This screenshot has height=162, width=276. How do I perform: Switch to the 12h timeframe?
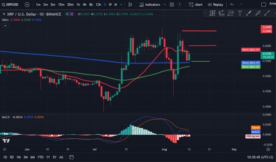[x=98, y=4]
